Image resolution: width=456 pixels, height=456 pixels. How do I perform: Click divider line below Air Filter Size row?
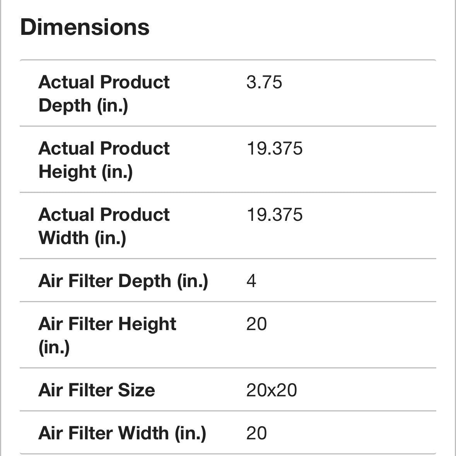tap(228, 411)
